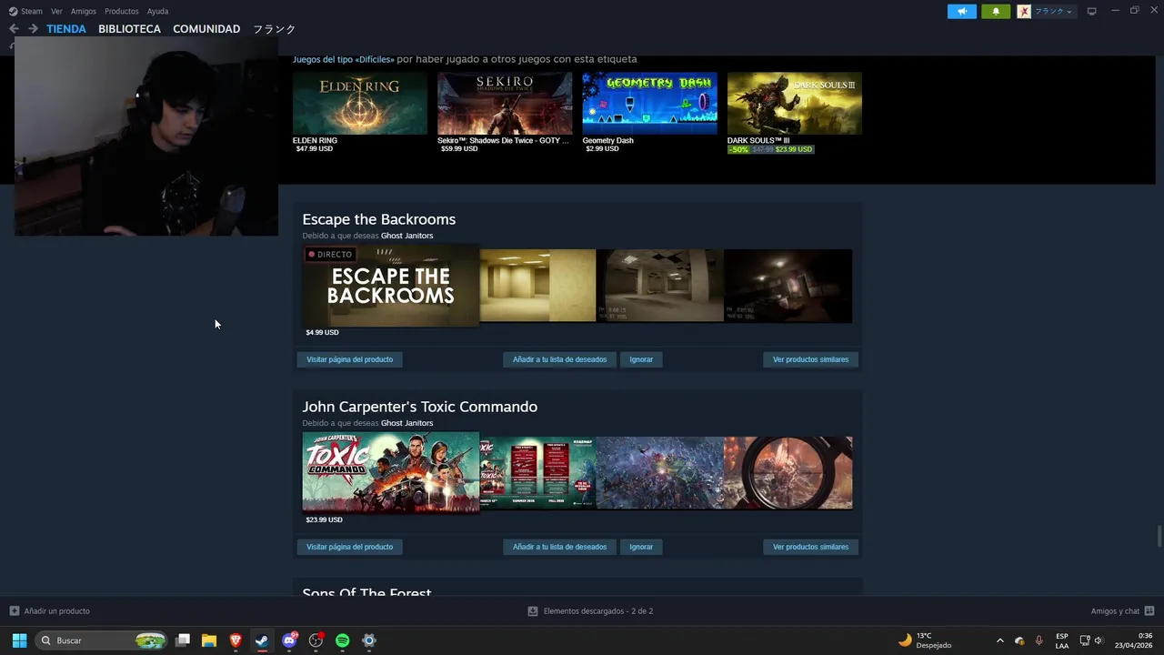Open the Ver menu
1164x655 pixels.
tap(57, 11)
